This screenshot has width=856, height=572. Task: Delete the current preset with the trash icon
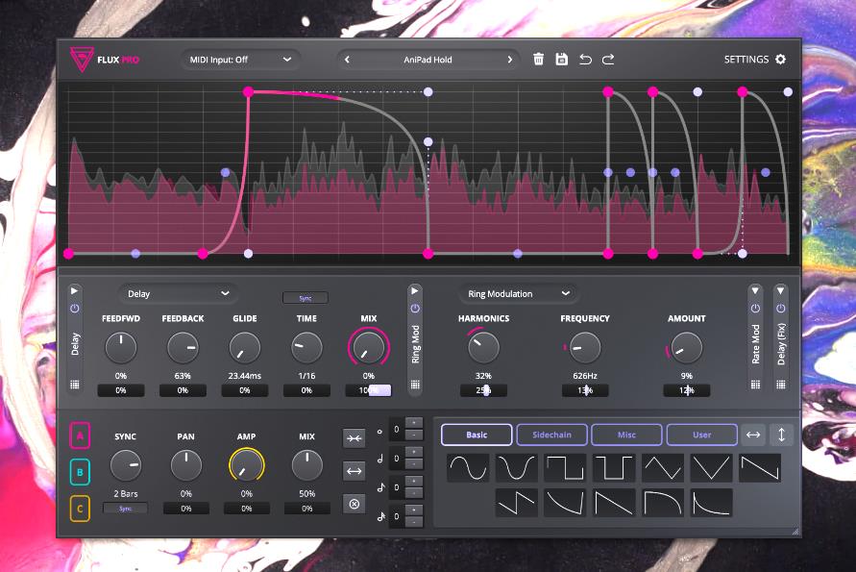pyautogui.click(x=538, y=60)
